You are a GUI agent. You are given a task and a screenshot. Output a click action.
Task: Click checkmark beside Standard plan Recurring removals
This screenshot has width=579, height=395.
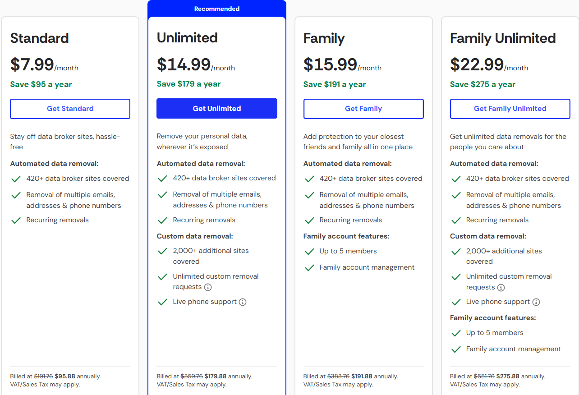[x=16, y=220]
